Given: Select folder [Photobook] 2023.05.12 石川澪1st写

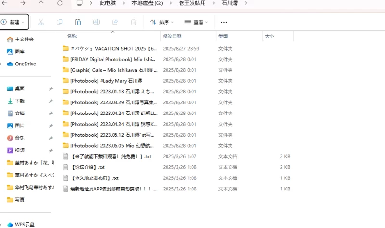Looking at the screenshot, I should point(109,135).
